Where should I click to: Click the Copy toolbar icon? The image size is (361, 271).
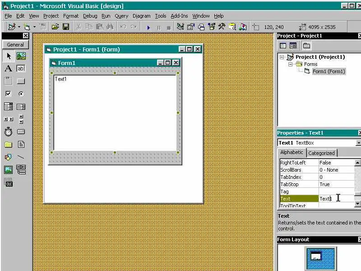coord(89,27)
